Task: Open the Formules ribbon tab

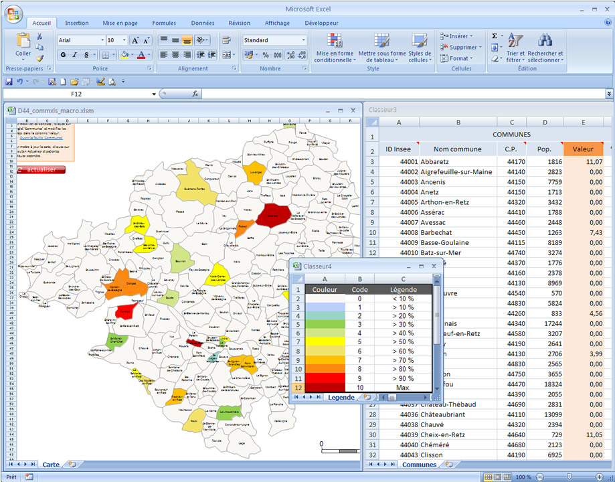Action: pyautogui.click(x=164, y=23)
